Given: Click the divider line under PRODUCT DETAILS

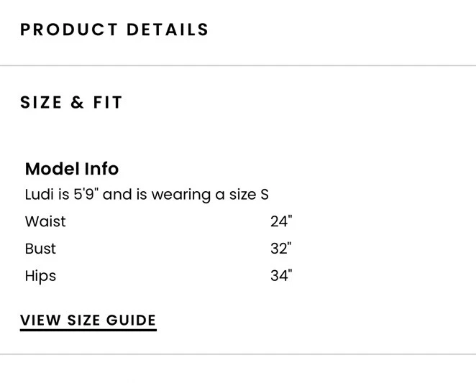Looking at the screenshot, I should click(x=238, y=65).
